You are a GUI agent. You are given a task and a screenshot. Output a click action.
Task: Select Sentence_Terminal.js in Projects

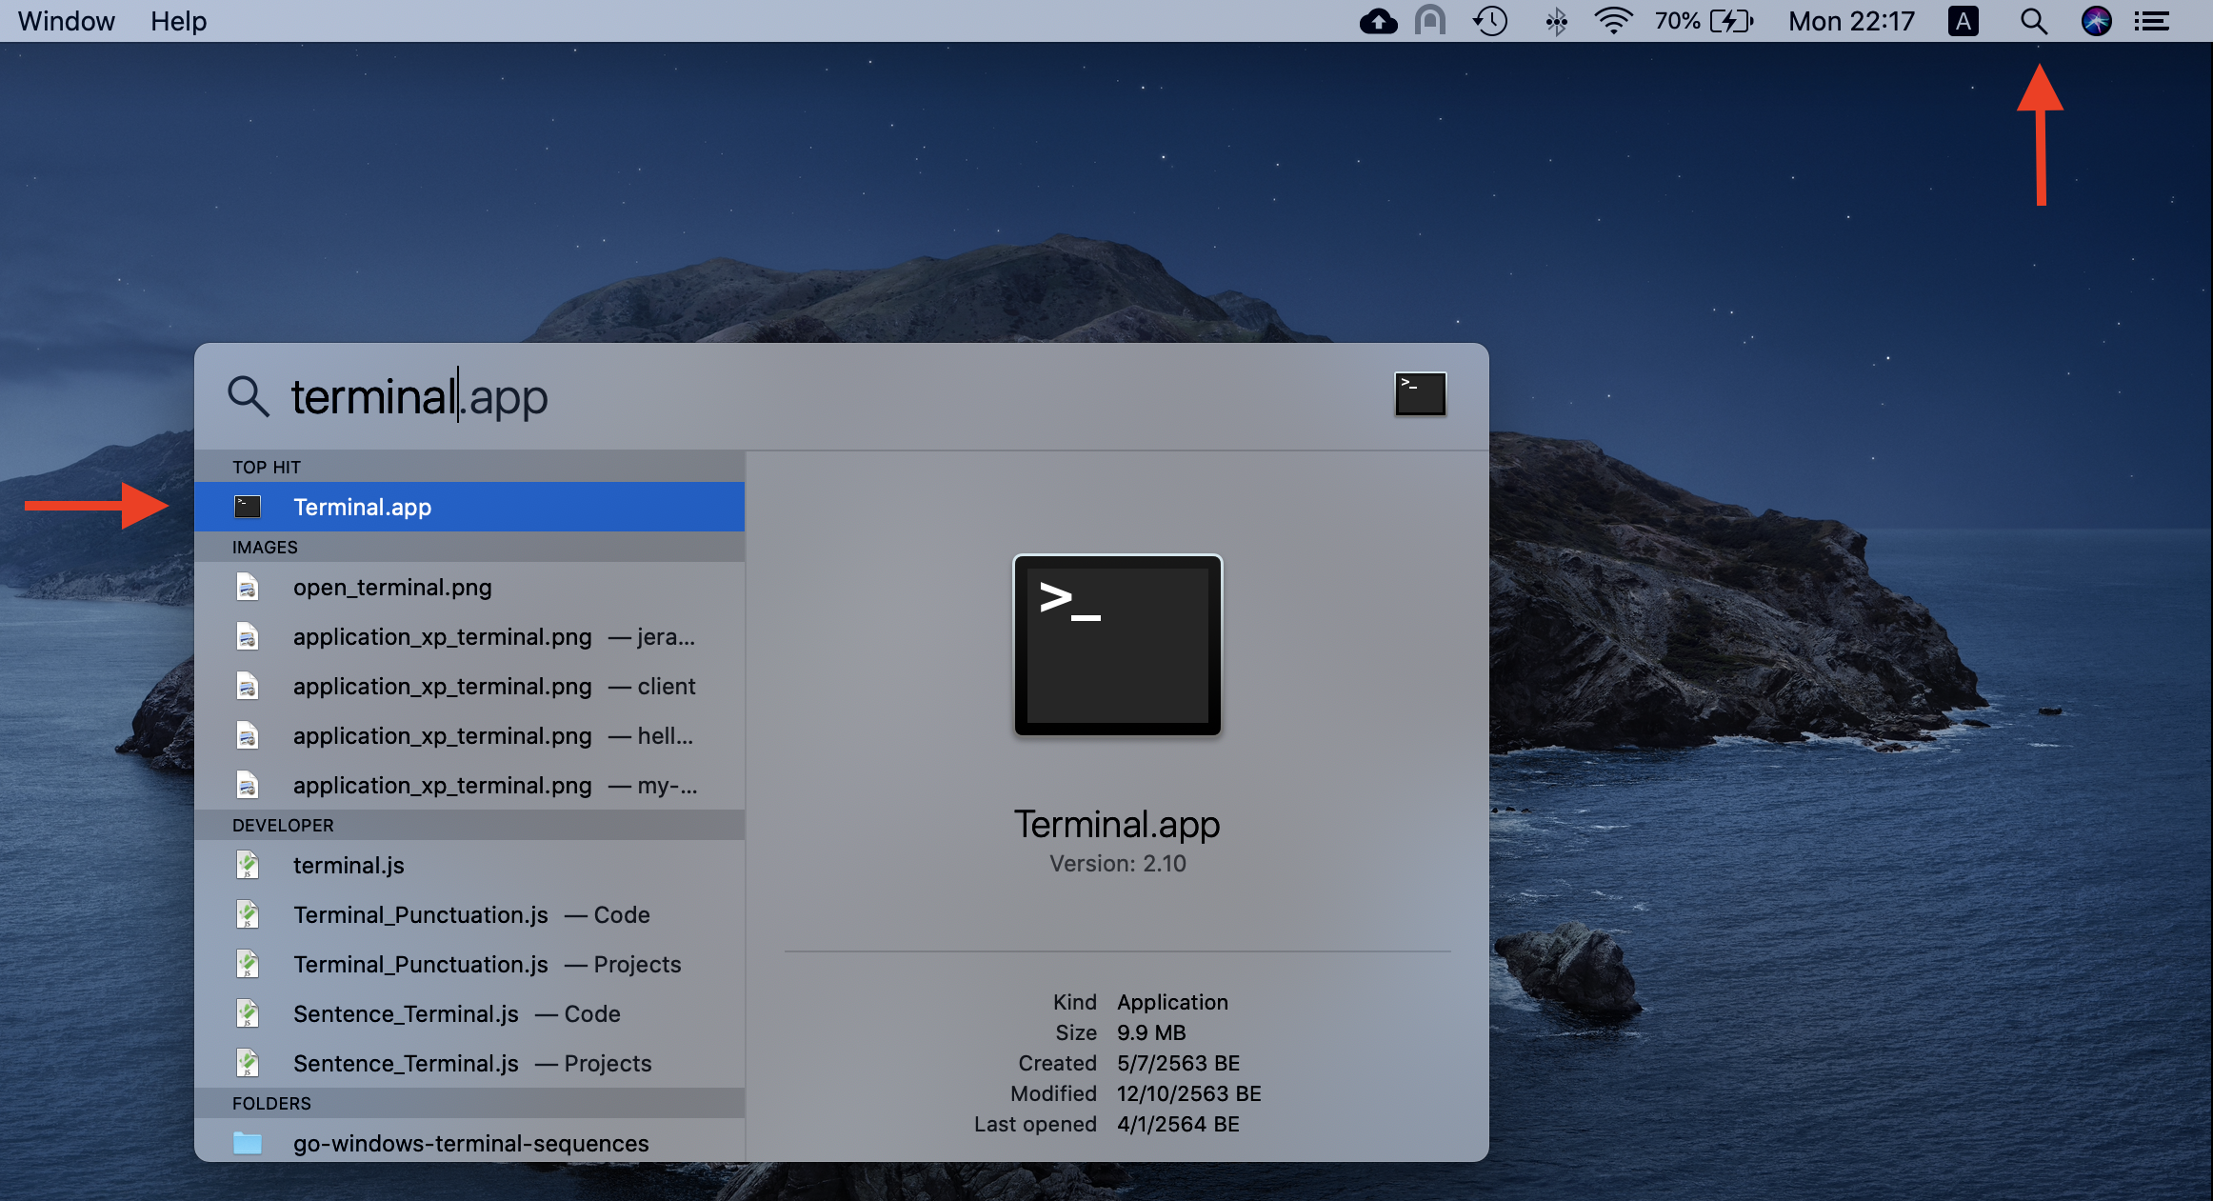(469, 1063)
